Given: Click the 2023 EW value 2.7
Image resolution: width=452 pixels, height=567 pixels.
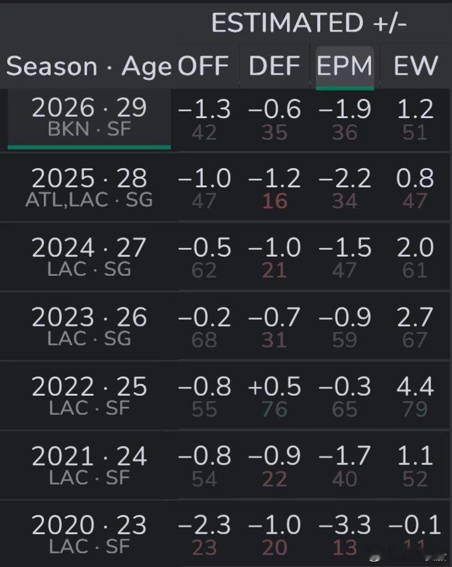Looking at the screenshot, I should click(415, 318).
